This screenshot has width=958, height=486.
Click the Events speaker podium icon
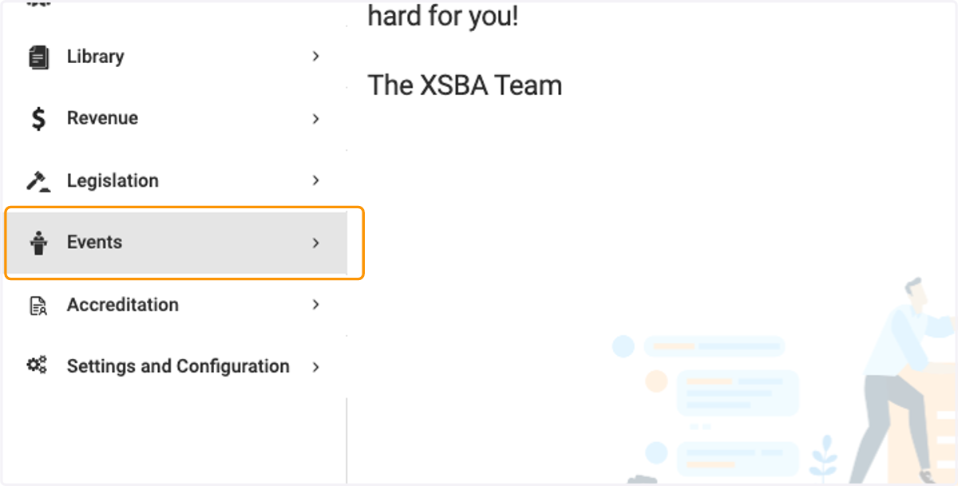click(38, 243)
